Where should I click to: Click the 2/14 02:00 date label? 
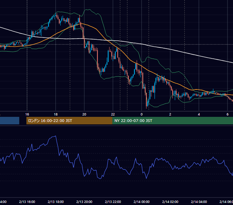click(x=170, y=202)
